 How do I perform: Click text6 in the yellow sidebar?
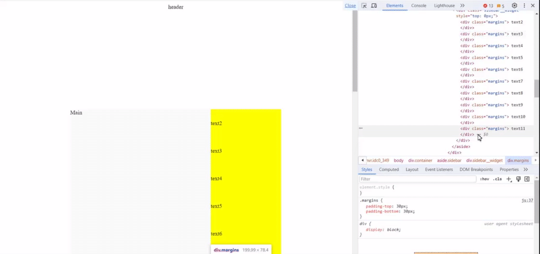coord(217,233)
